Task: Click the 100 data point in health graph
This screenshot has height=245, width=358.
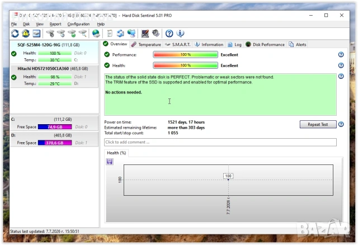Action: pyautogui.click(x=228, y=180)
